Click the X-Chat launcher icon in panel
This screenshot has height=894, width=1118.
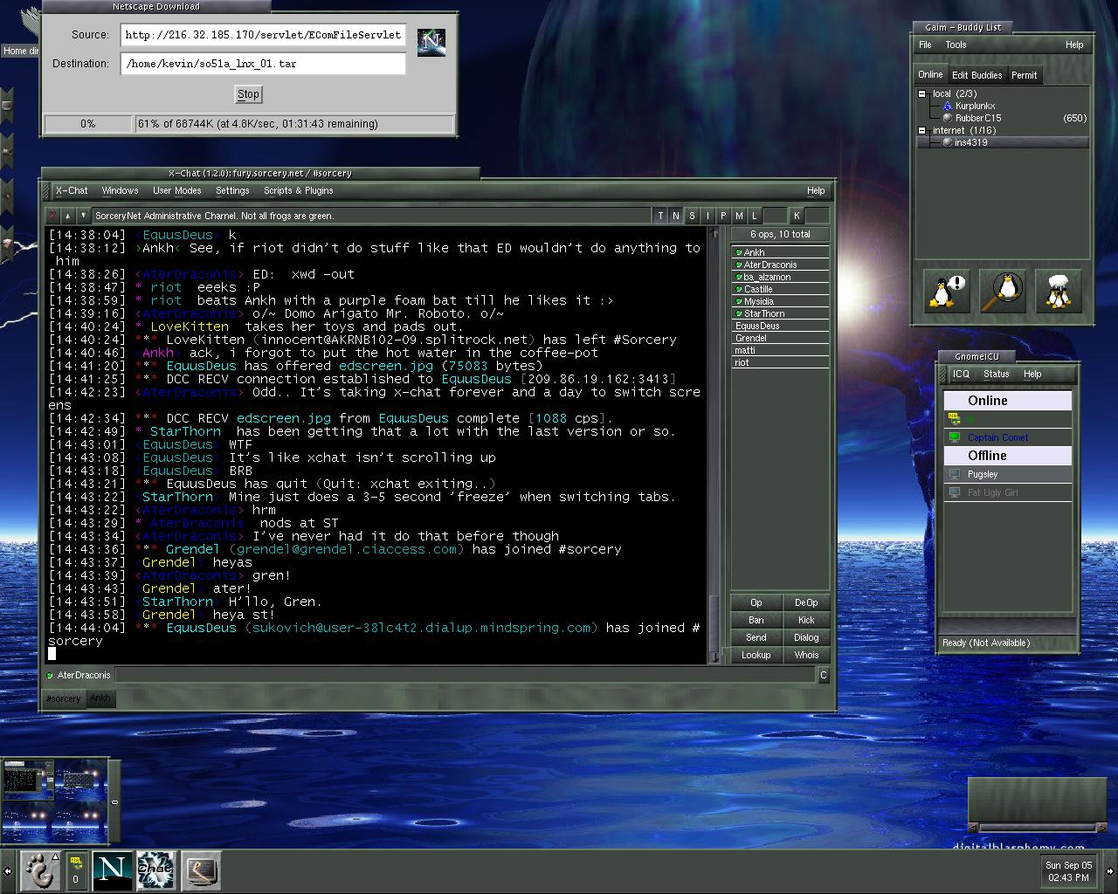(x=155, y=870)
